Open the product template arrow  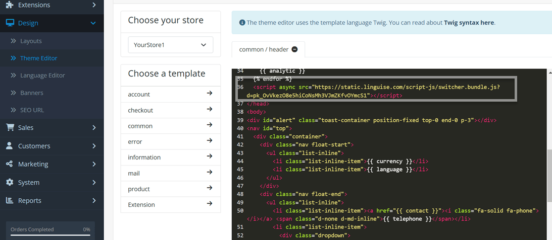[x=210, y=188]
